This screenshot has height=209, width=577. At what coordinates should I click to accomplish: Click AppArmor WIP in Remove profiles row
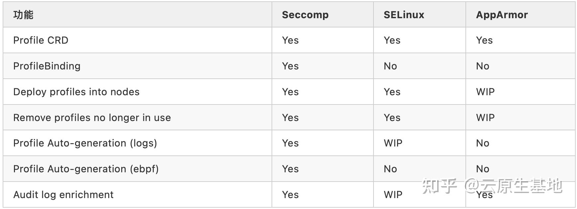point(485,118)
